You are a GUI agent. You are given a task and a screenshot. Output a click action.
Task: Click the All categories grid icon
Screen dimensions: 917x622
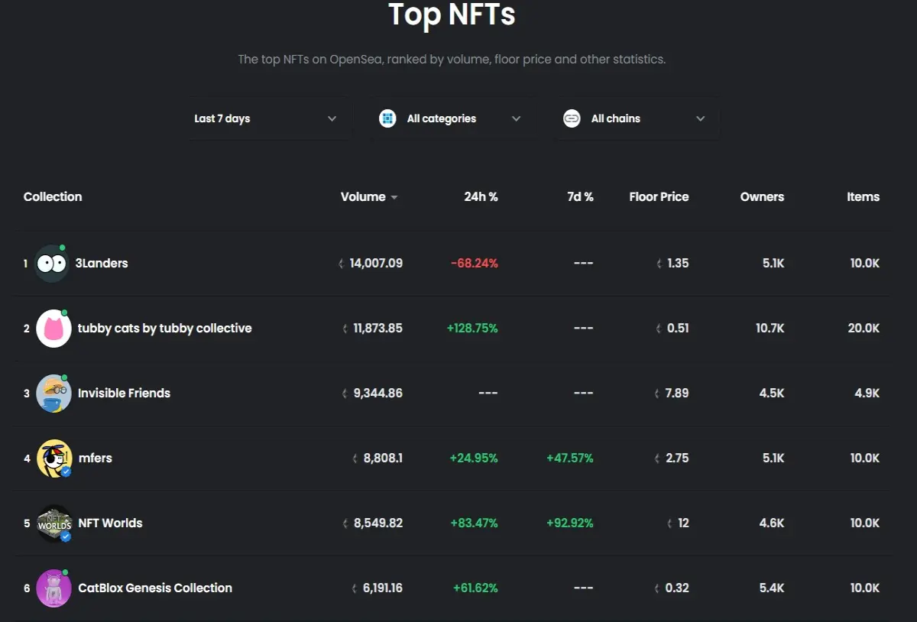click(x=387, y=118)
